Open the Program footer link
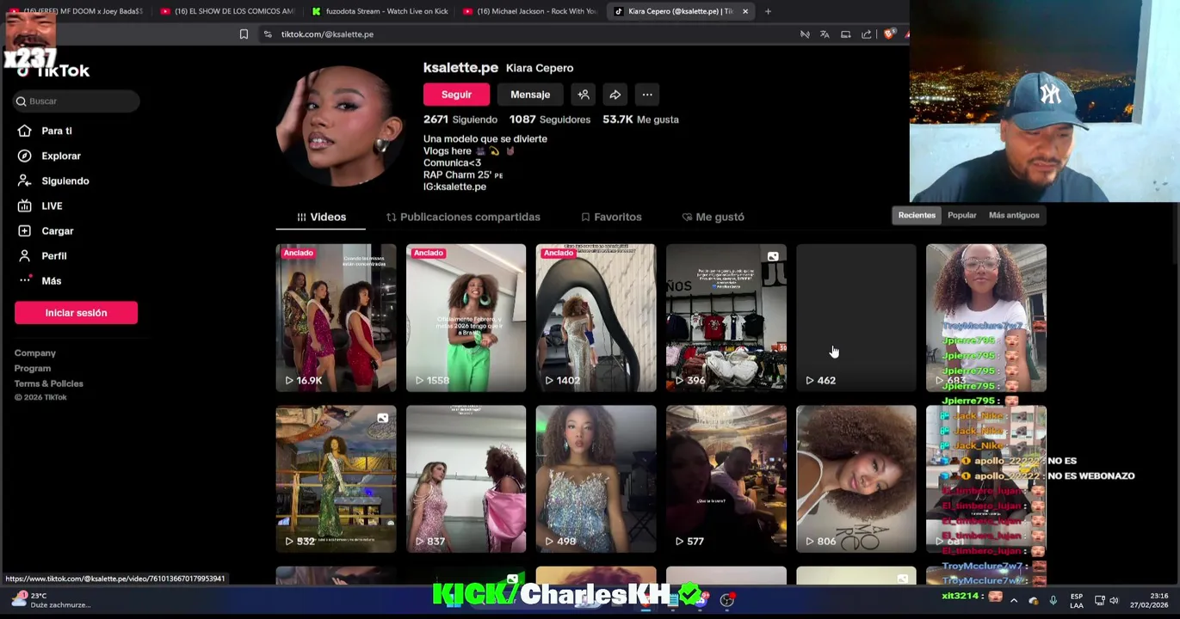Screen dimensions: 1180x619 click(x=33, y=368)
